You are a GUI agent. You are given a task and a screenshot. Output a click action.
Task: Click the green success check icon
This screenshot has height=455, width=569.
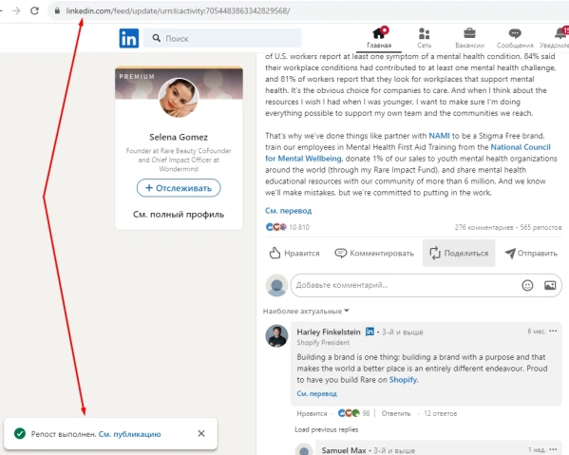click(20, 433)
